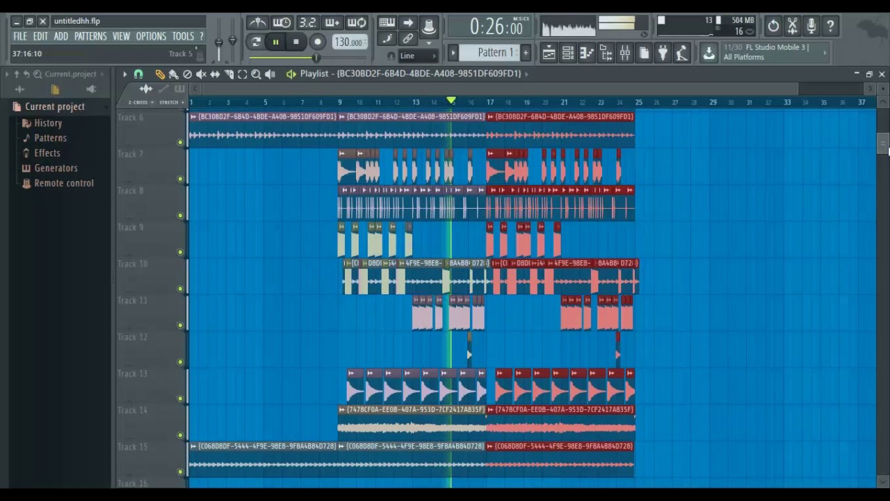890x501 pixels.
Task: Open the EDIT menu
Action: 40,36
